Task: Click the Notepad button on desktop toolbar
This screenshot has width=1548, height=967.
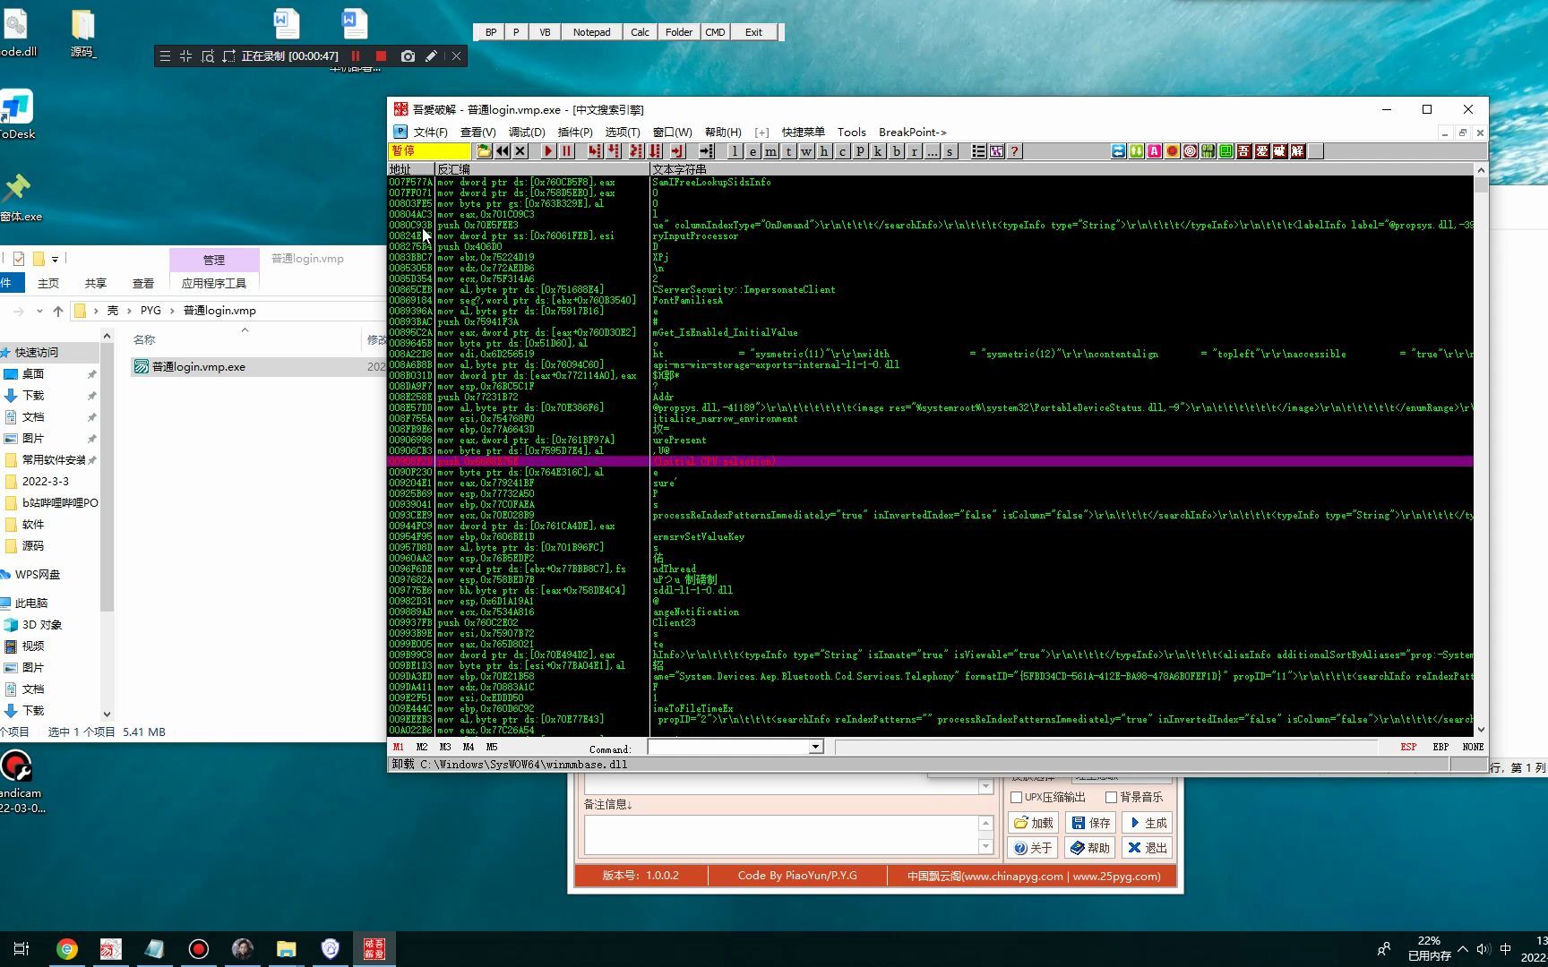Action: (x=591, y=32)
